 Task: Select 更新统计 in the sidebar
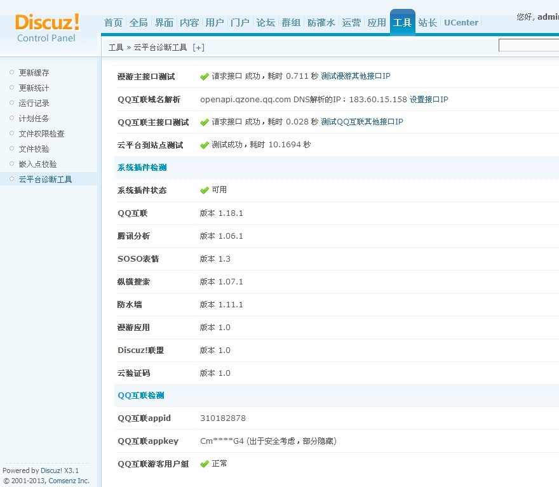(x=34, y=88)
